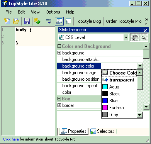Click the body { line in the editor
The image size is (151, 144).
pyautogui.click(x=24, y=30)
